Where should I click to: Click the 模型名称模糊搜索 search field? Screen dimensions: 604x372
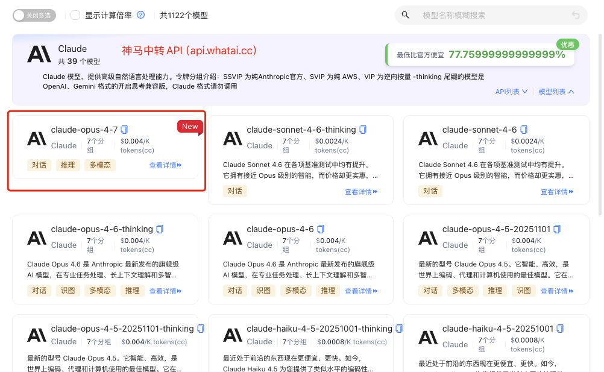click(x=491, y=15)
